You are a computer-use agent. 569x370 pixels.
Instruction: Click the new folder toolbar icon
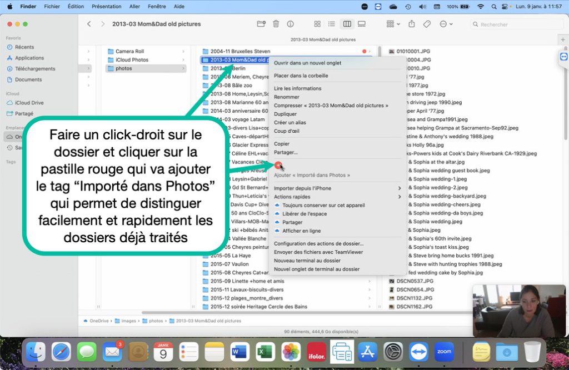[x=261, y=24]
